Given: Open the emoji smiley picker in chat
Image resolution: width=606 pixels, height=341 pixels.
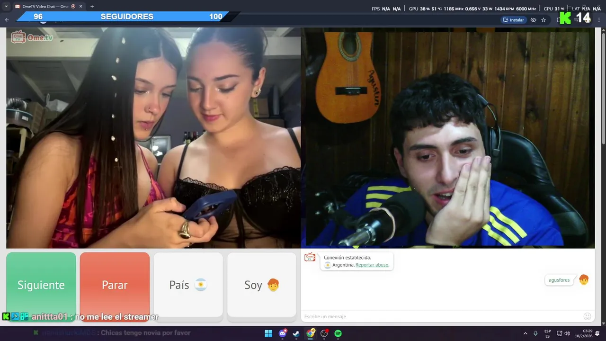Looking at the screenshot, I should [x=588, y=316].
